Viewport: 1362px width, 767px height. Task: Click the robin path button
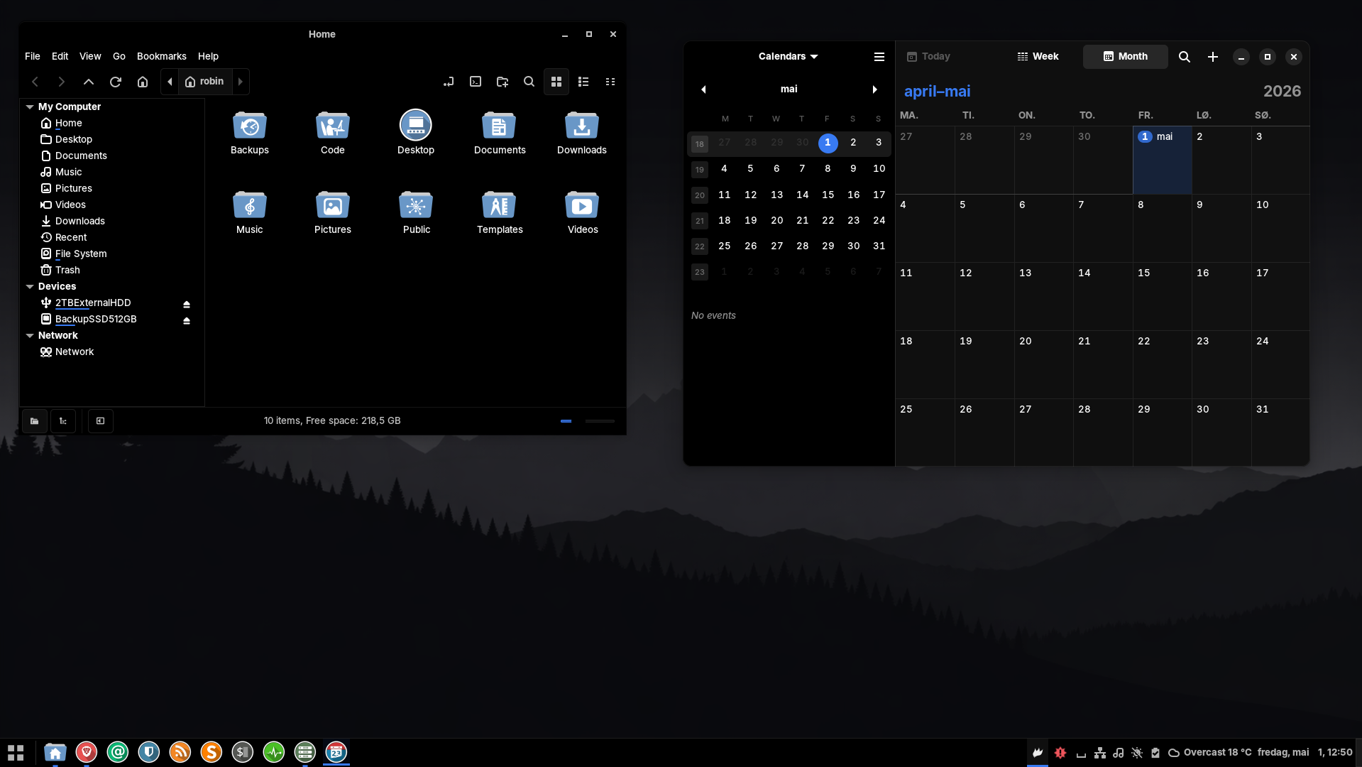click(205, 82)
